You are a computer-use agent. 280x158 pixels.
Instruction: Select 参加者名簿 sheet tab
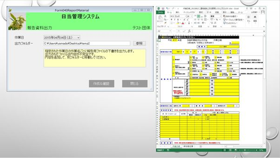188,146
